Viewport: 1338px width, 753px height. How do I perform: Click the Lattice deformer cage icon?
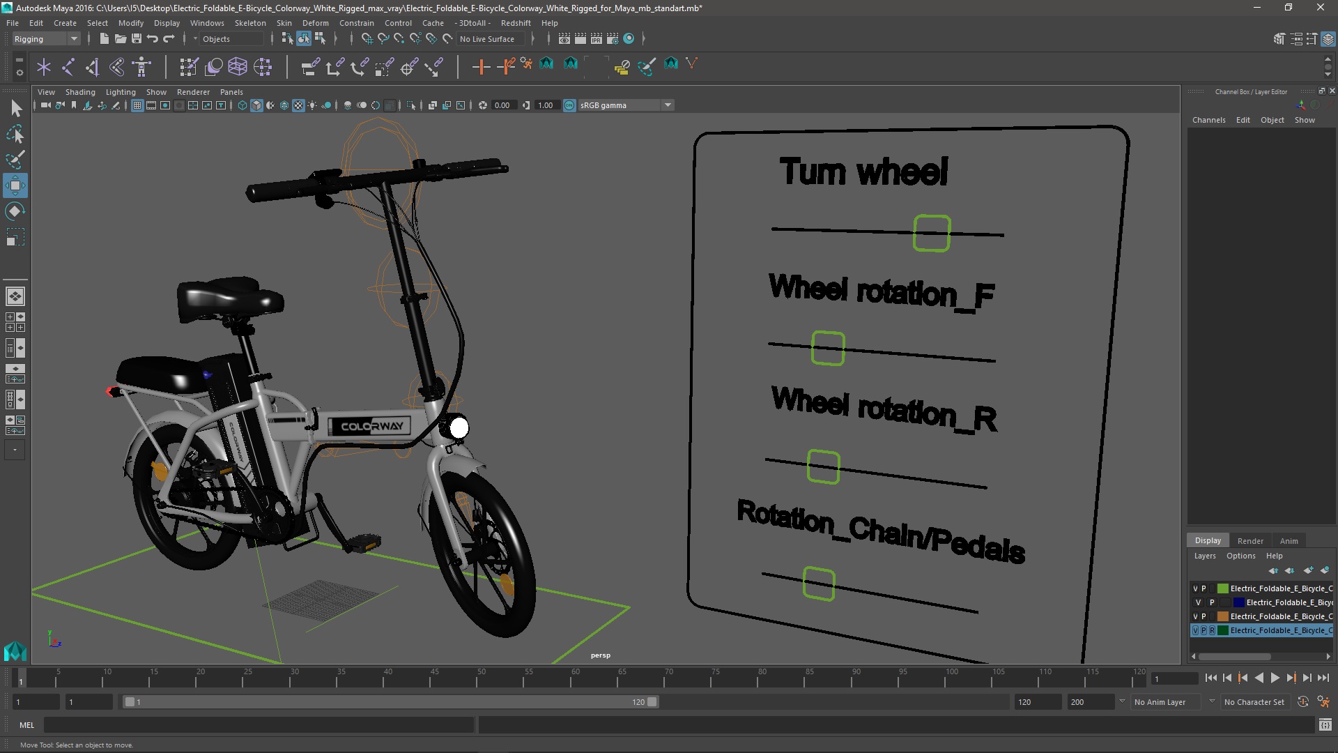[x=238, y=67]
